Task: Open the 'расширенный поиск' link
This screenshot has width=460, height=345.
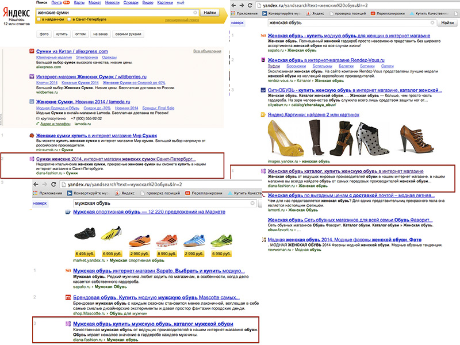Action: tap(182, 20)
